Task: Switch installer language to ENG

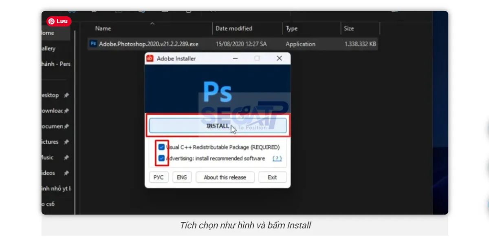Action: 182,177
